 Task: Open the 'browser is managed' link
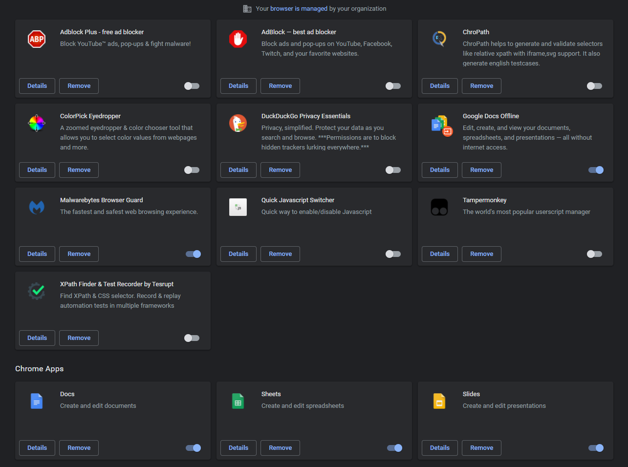[299, 9]
